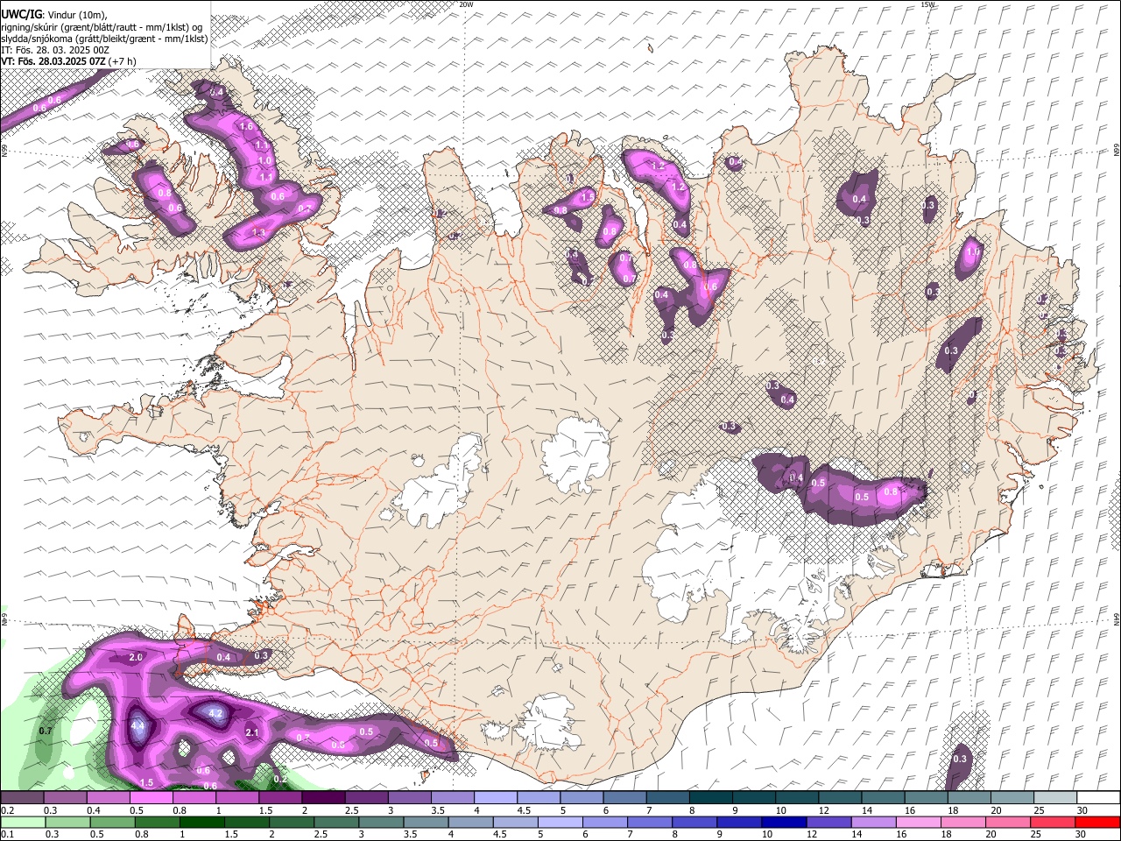
Task: Click the '0.2' label on the upper legend row
Action: [7, 810]
